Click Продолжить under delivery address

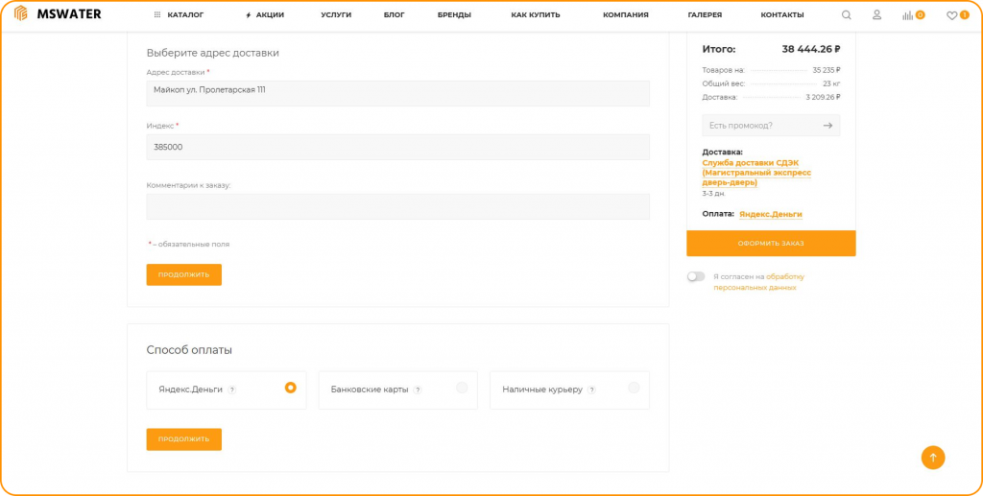pos(183,275)
